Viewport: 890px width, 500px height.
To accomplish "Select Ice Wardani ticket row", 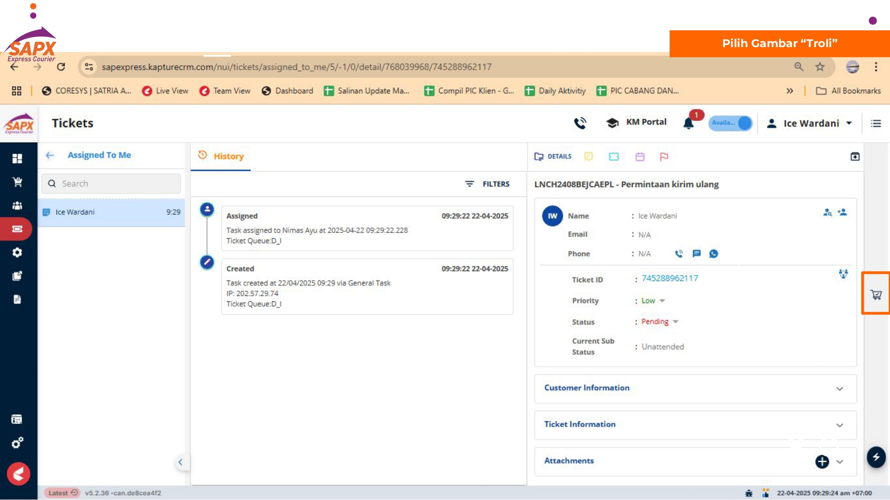I will click(x=111, y=212).
